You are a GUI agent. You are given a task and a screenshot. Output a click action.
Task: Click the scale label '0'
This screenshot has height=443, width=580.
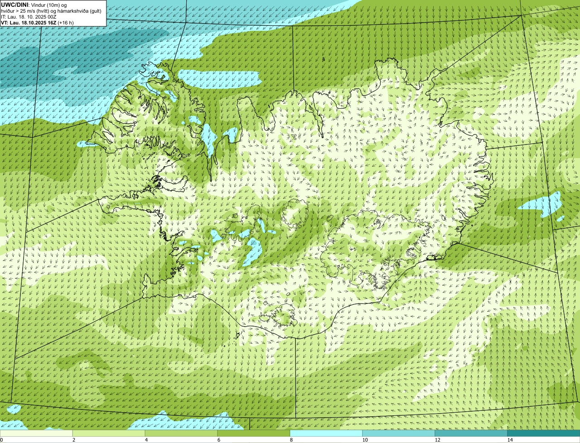point(1,440)
